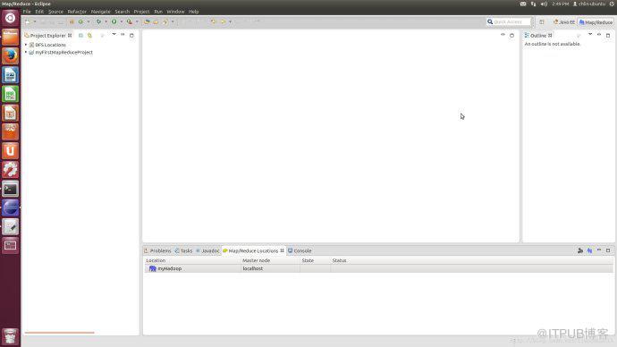This screenshot has height=347, width=617.
Task: Click the green Run toolbar button
Action: (x=114, y=22)
